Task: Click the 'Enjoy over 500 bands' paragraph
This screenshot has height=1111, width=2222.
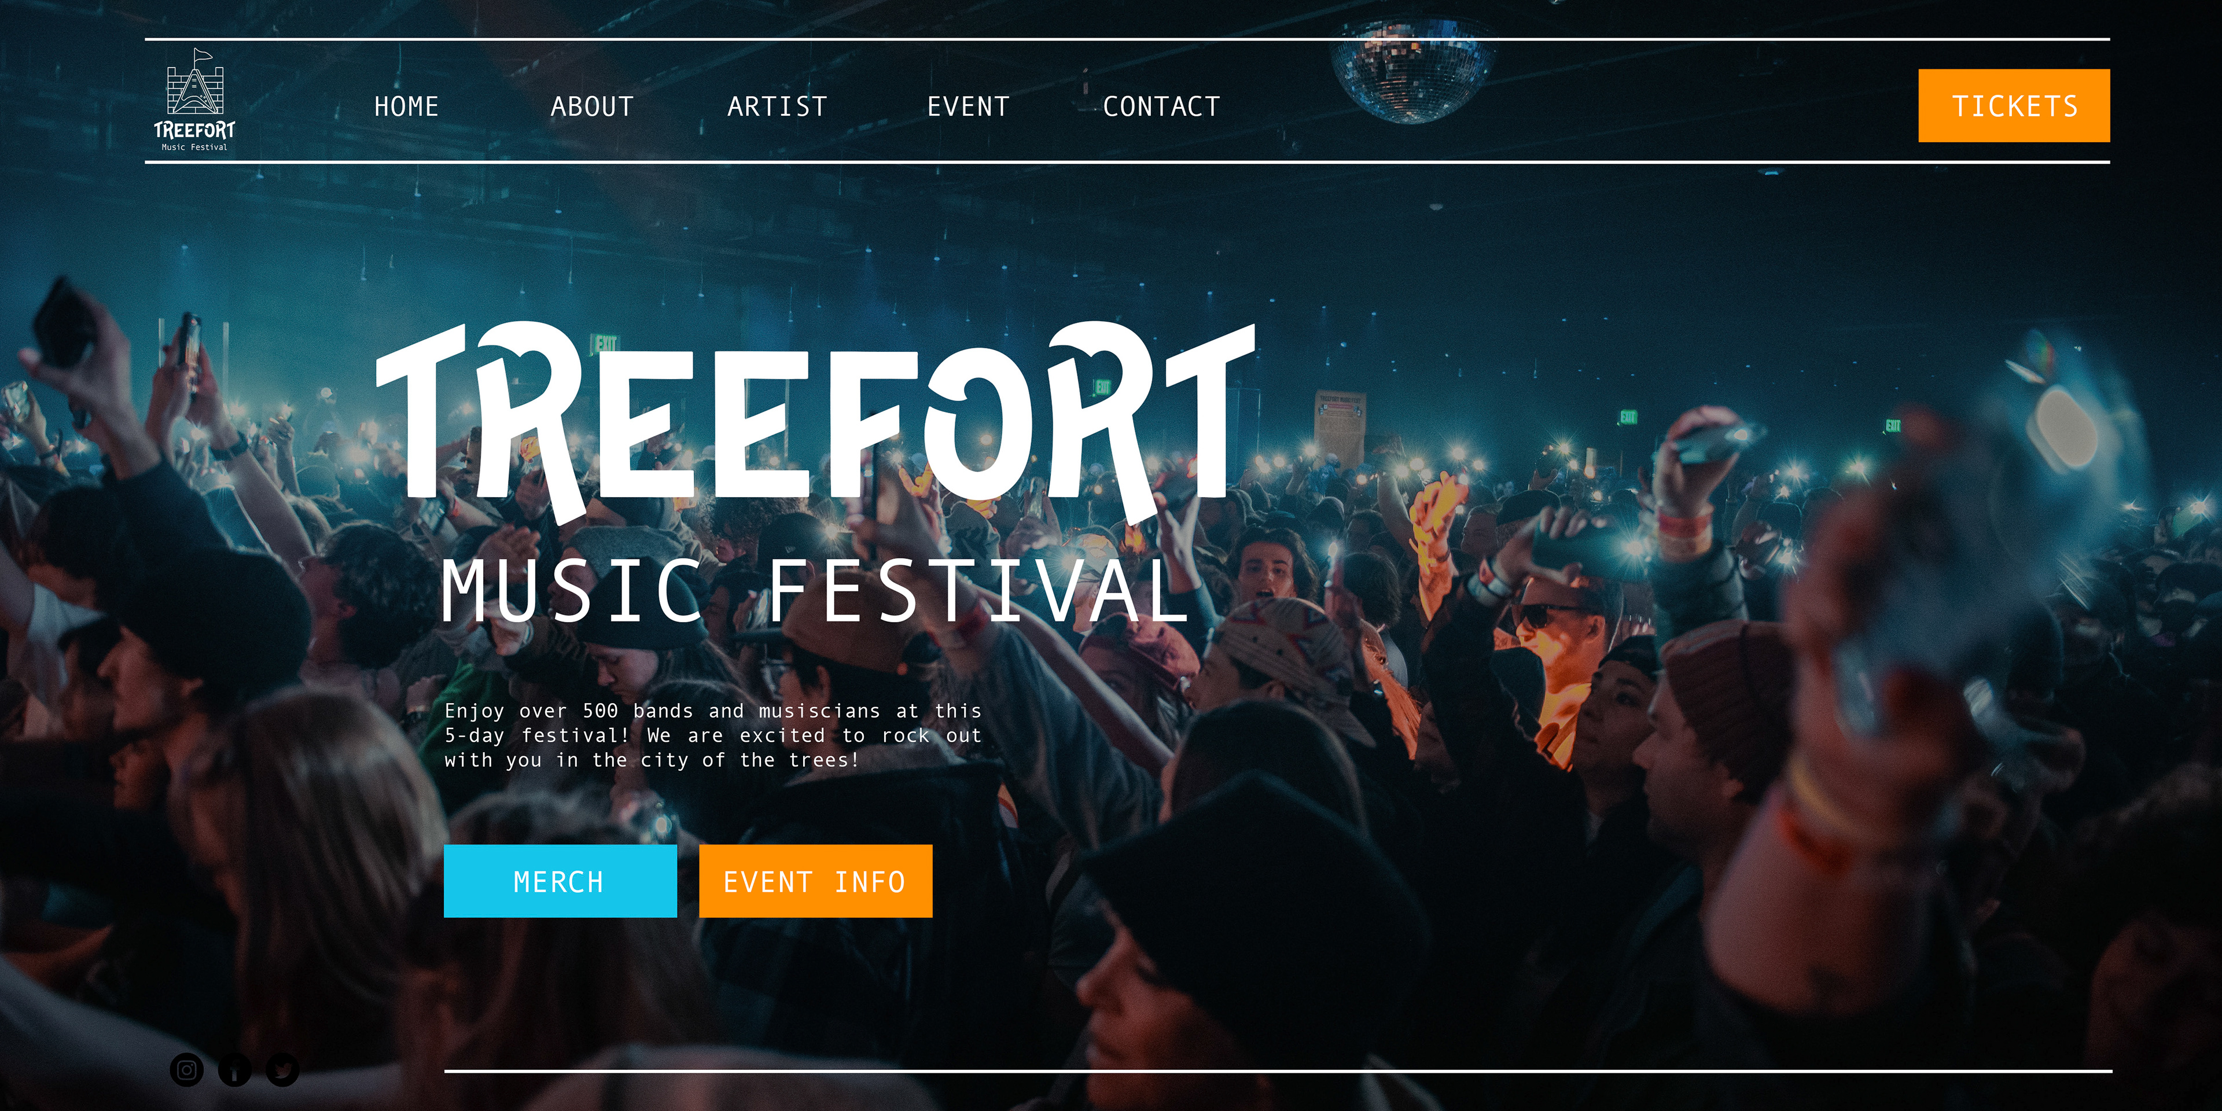Action: pyautogui.click(x=712, y=735)
